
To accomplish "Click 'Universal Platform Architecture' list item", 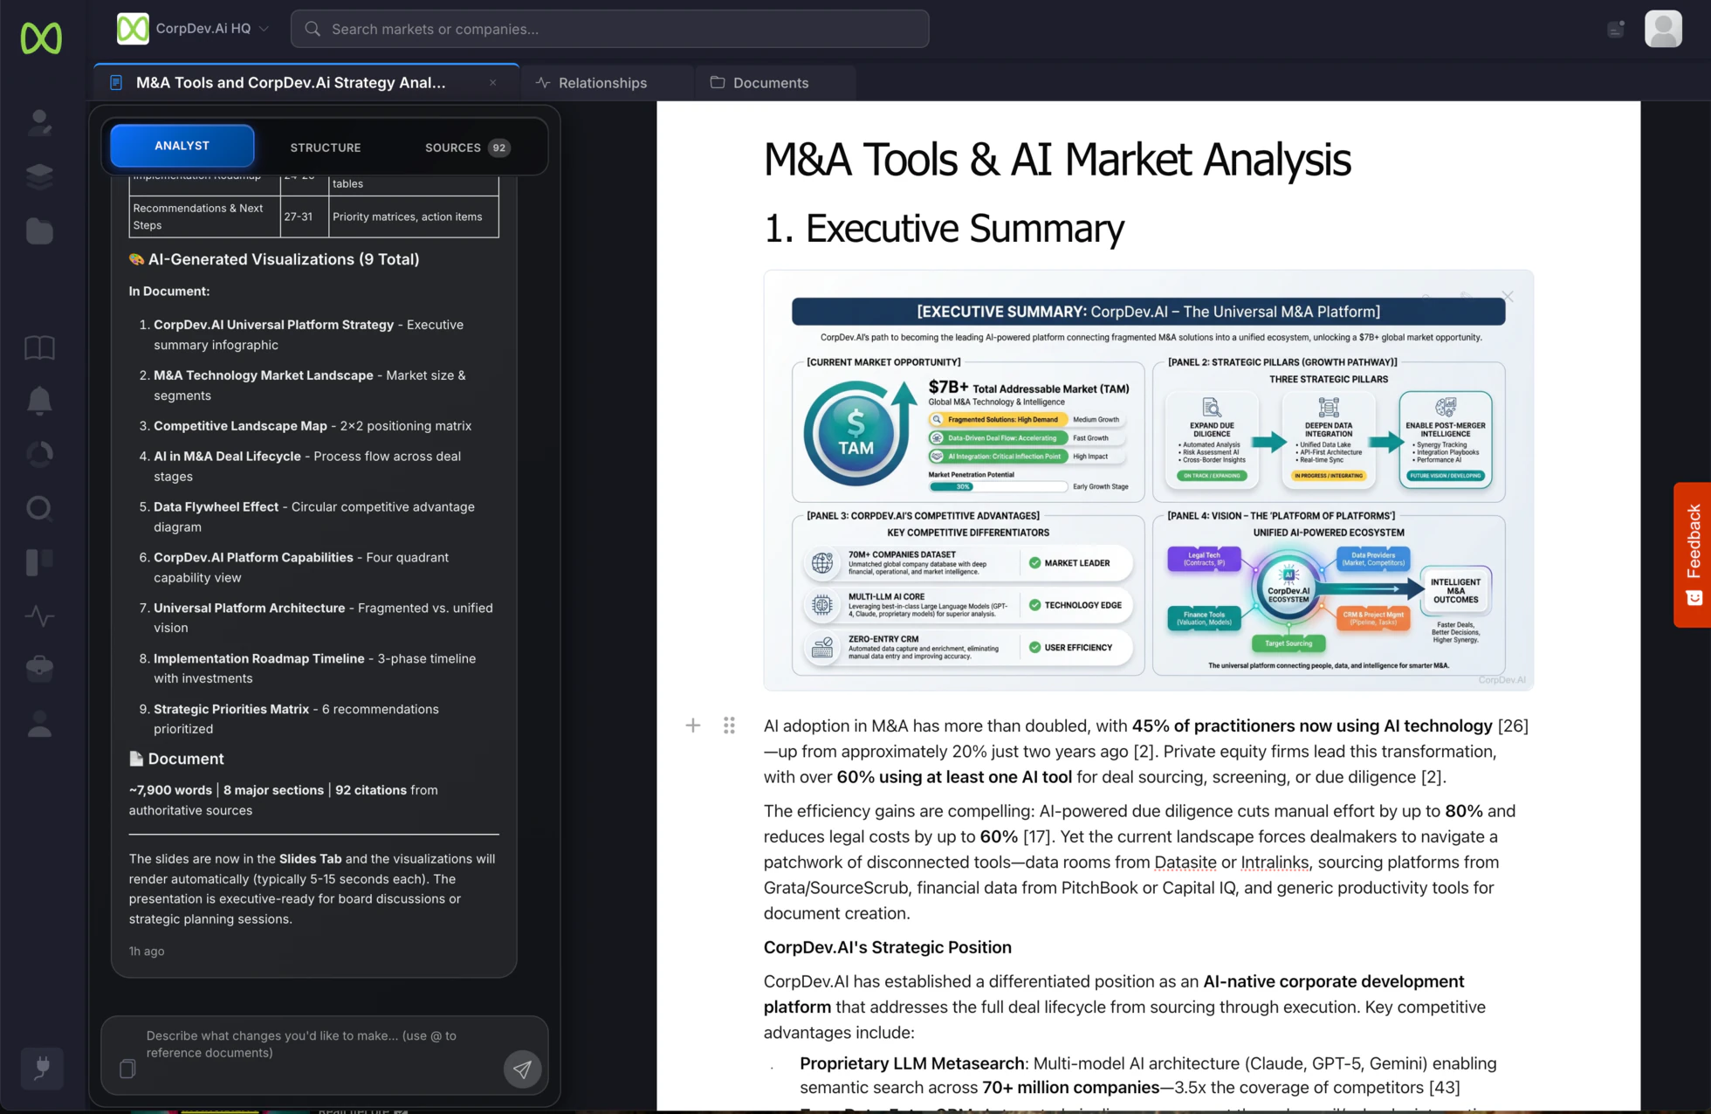I will [x=249, y=609].
